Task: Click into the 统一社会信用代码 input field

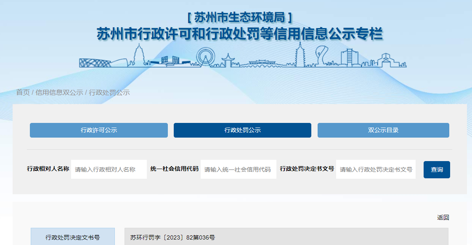Action: [x=239, y=169]
